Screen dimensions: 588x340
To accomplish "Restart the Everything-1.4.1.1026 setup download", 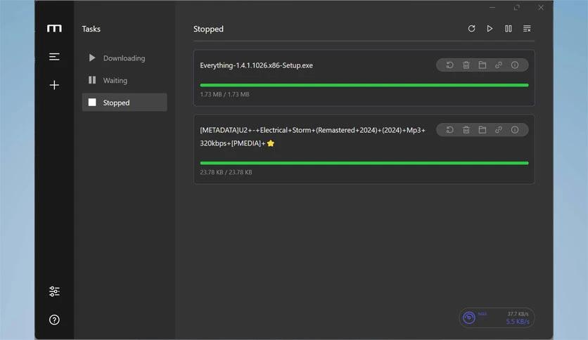I will pyautogui.click(x=449, y=65).
